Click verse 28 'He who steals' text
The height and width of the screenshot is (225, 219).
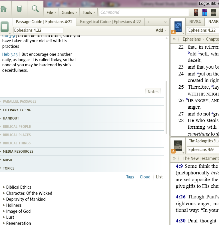[203, 120]
